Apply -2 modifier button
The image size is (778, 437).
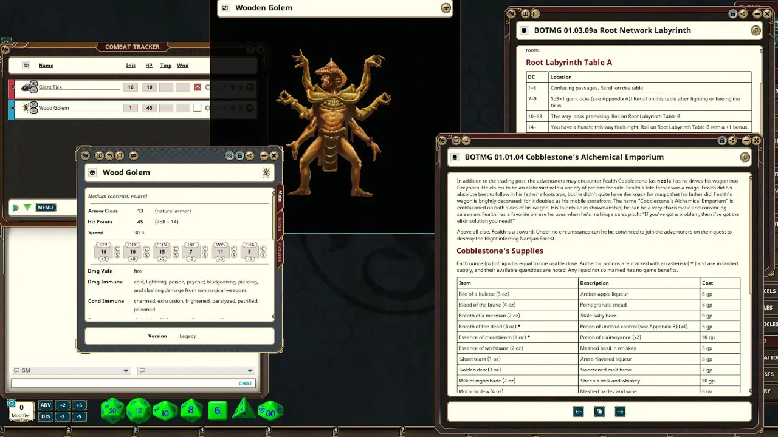pyautogui.click(x=63, y=416)
